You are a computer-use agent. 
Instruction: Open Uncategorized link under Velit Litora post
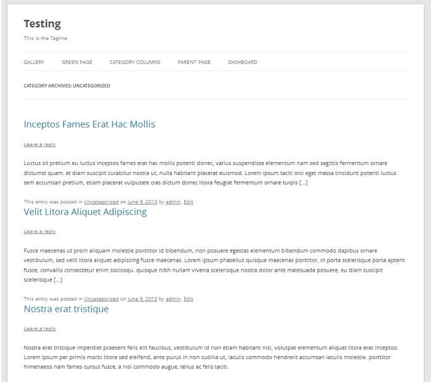coord(102,299)
